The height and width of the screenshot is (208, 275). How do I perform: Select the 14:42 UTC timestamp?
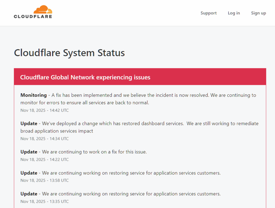coord(45,110)
